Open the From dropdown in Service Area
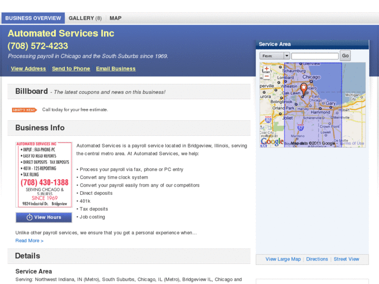The width and height of the screenshot is (379, 284). point(275,56)
